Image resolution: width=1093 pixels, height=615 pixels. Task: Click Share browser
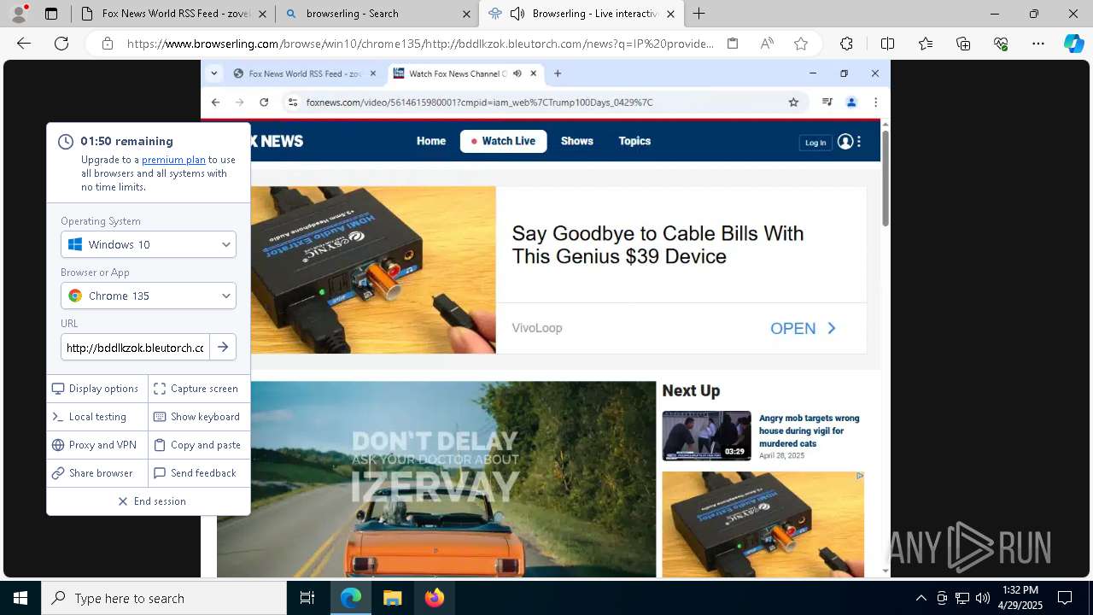pos(96,473)
